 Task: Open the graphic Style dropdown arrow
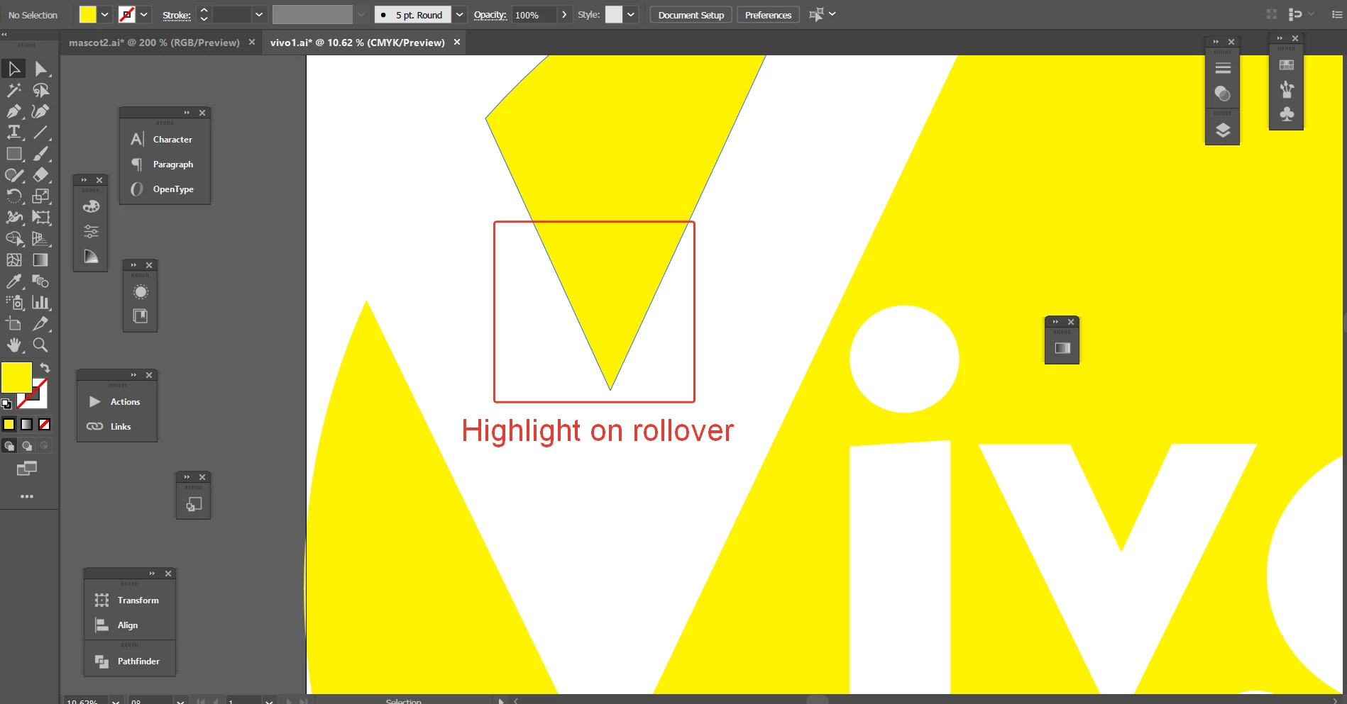[x=631, y=14]
